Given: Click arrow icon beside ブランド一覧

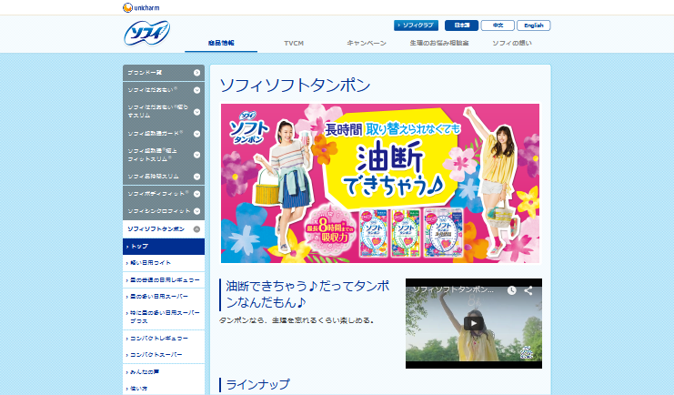Looking at the screenshot, I should 196,73.
